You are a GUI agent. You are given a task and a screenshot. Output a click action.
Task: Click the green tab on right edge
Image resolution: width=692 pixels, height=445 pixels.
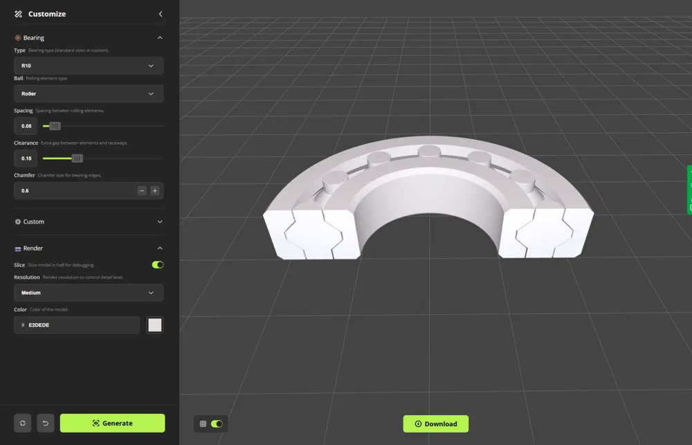click(689, 190)
